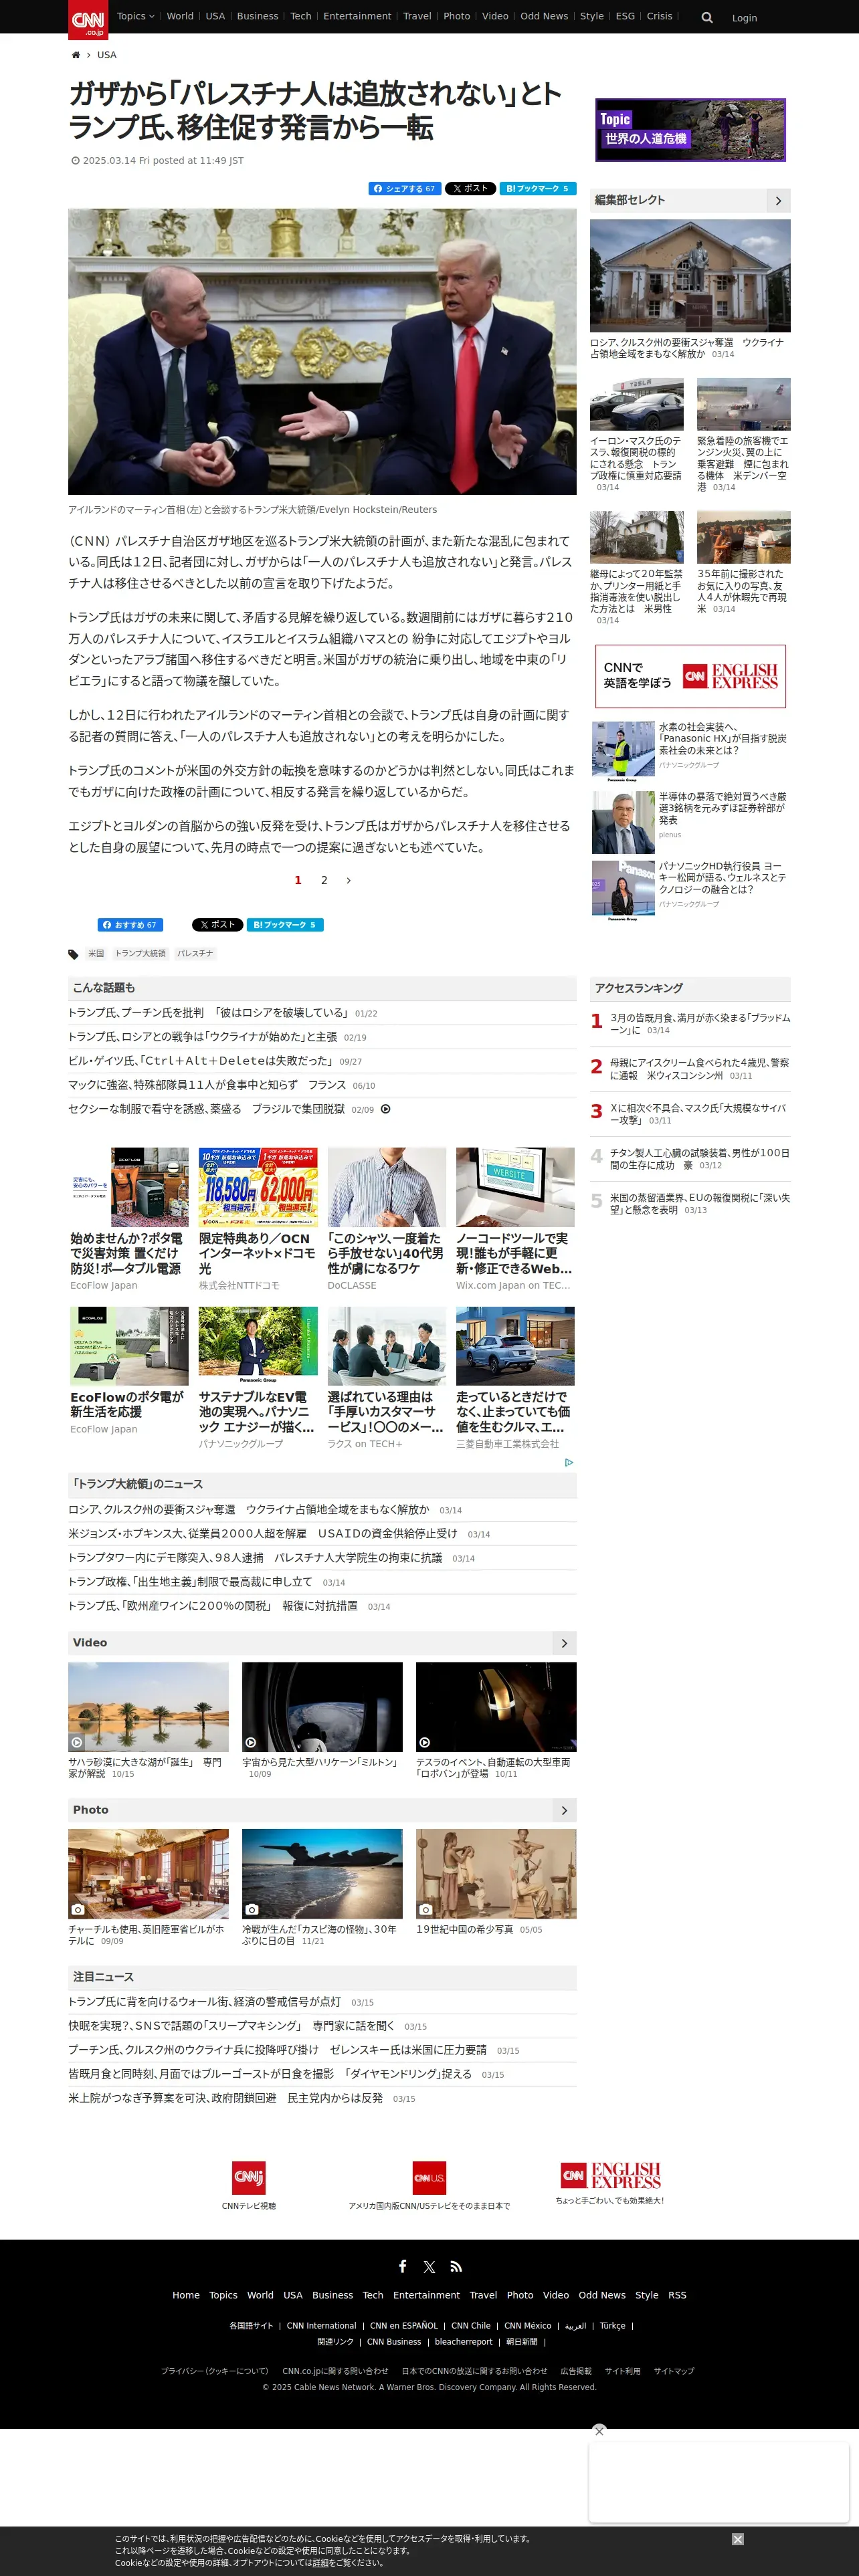Click bottom X post button
Viewport: 859px width, 2576px height.
click(x=217, y=925)
